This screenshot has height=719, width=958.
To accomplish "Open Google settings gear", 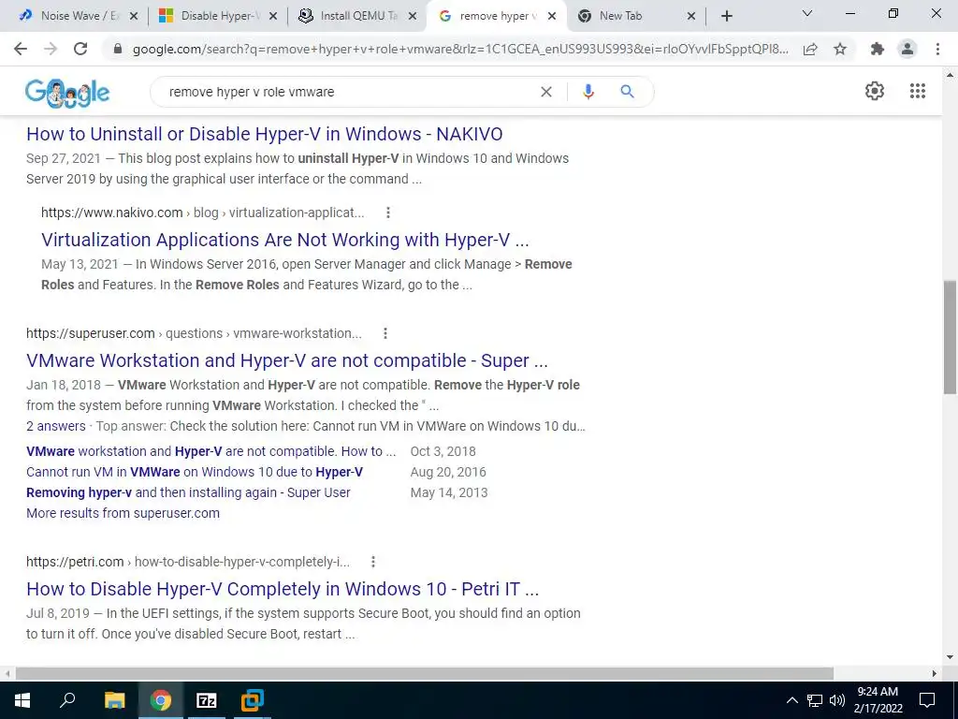I will pyautogui.click(x=875, y=91).
